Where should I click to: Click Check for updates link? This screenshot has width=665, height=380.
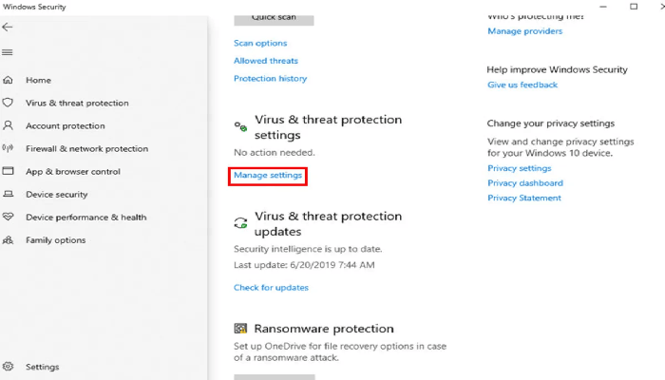(271, 287)
